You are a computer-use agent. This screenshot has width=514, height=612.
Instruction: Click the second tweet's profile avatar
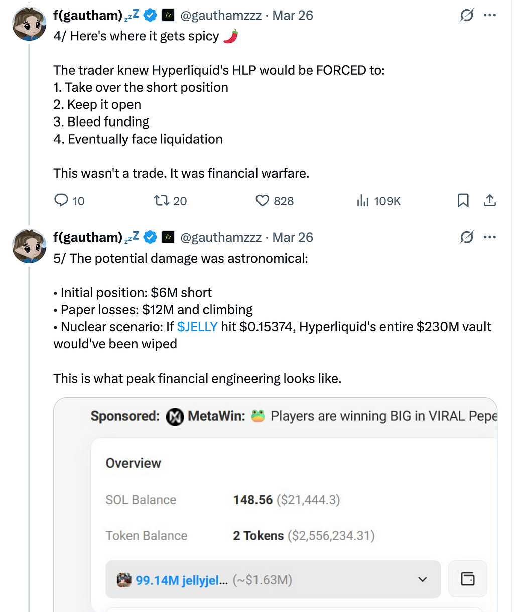point(29,246)
